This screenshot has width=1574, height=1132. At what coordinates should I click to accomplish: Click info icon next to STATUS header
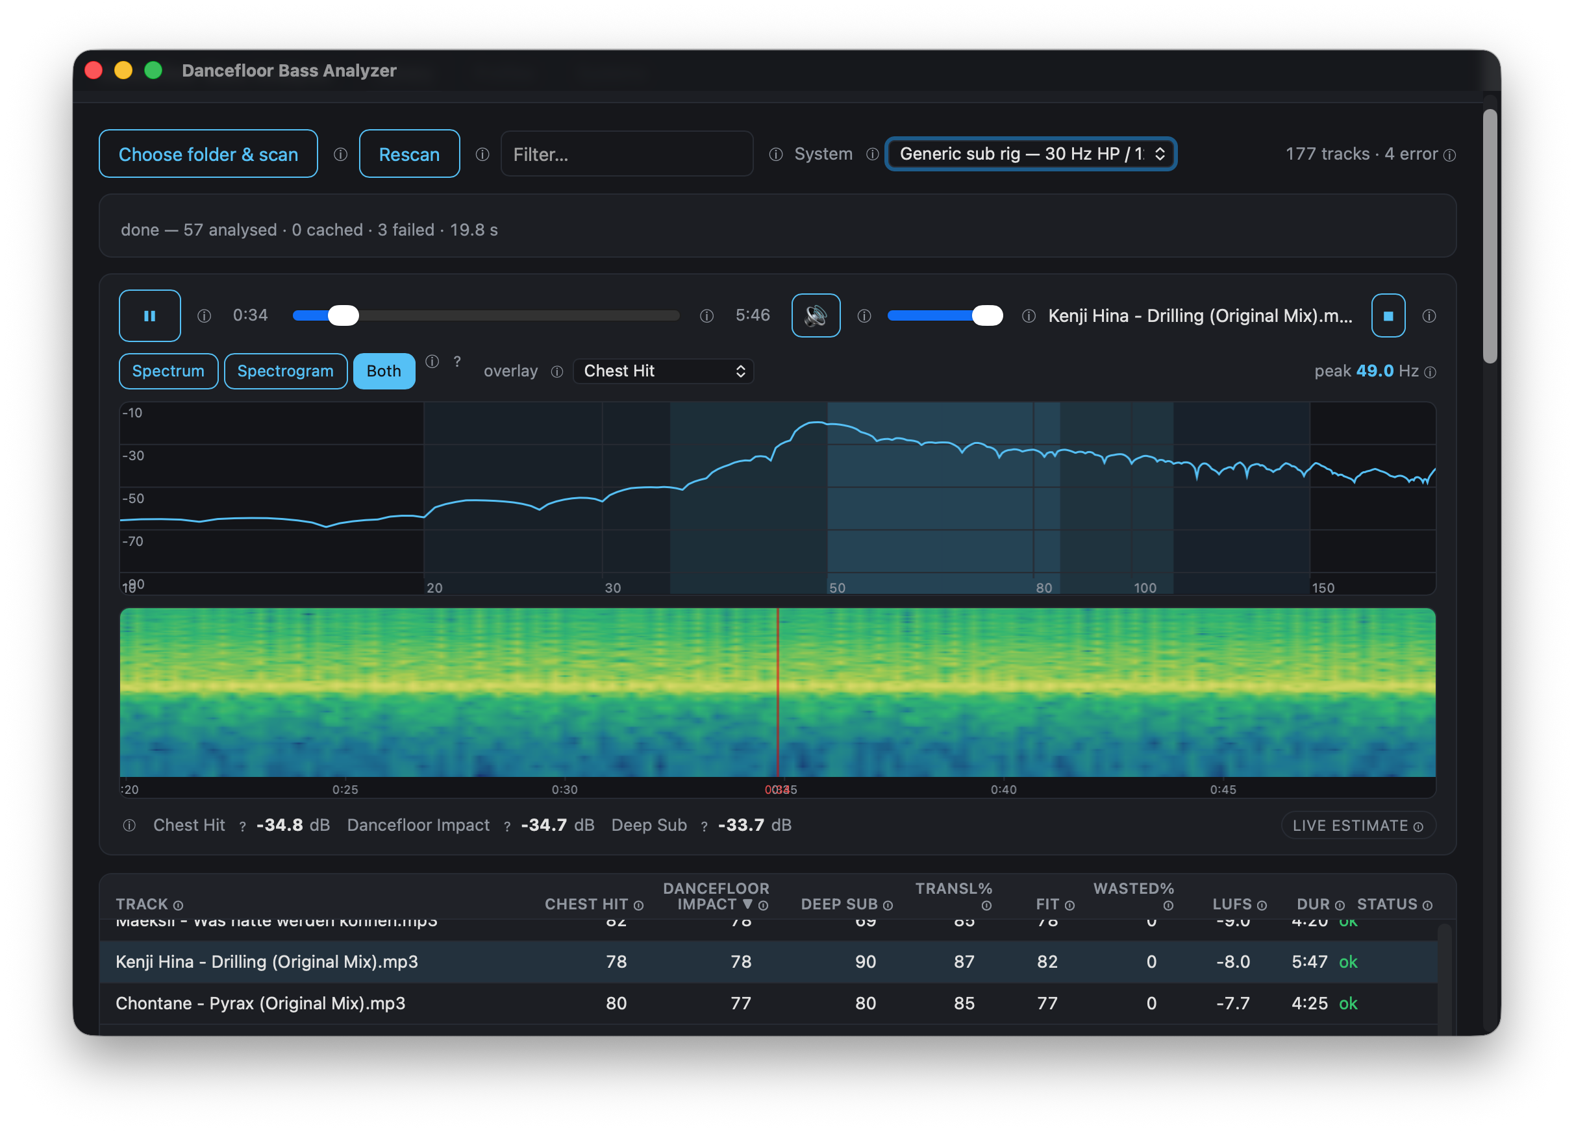(1427, 906)
